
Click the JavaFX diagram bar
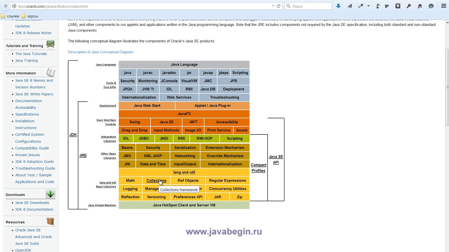coord(184,114)
